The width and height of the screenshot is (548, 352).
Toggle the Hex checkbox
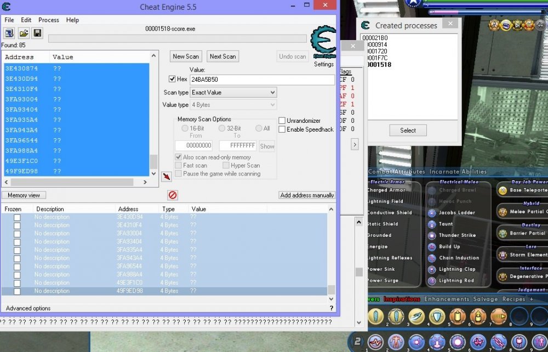point(173,80)
